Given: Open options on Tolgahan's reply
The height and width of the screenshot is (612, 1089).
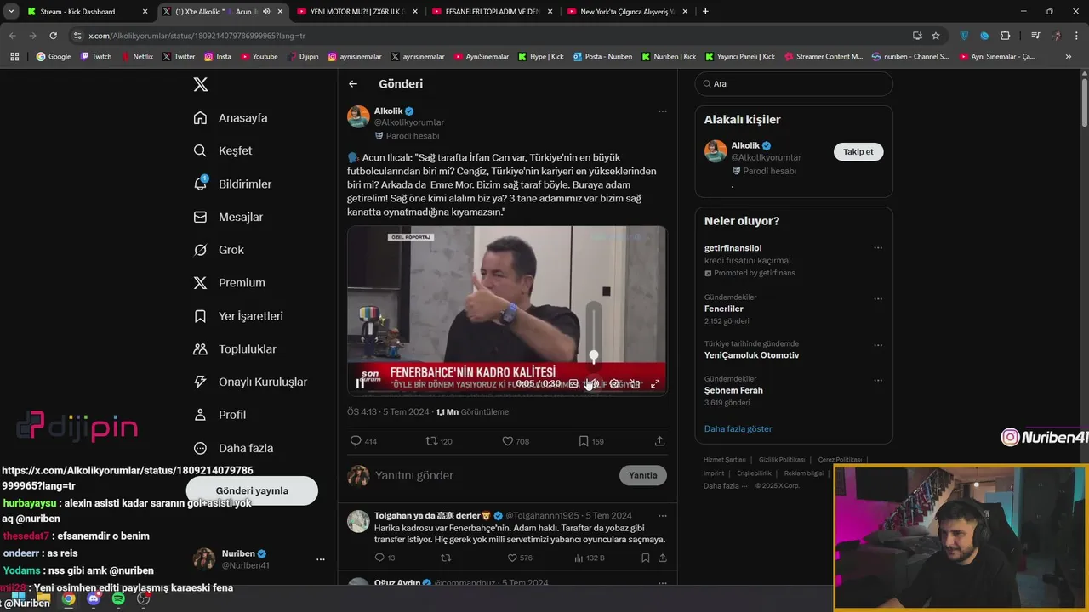Looking at the screenshot, I should (x=662, y=516).
